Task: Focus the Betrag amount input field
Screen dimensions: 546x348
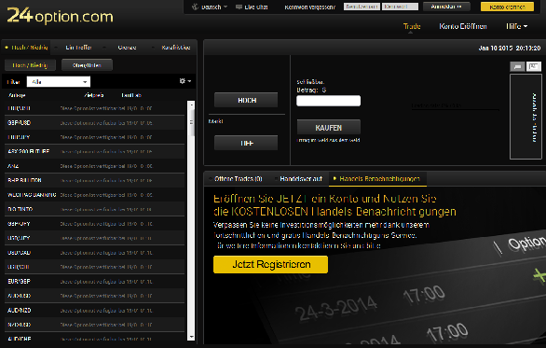Action: pos(328,101)
